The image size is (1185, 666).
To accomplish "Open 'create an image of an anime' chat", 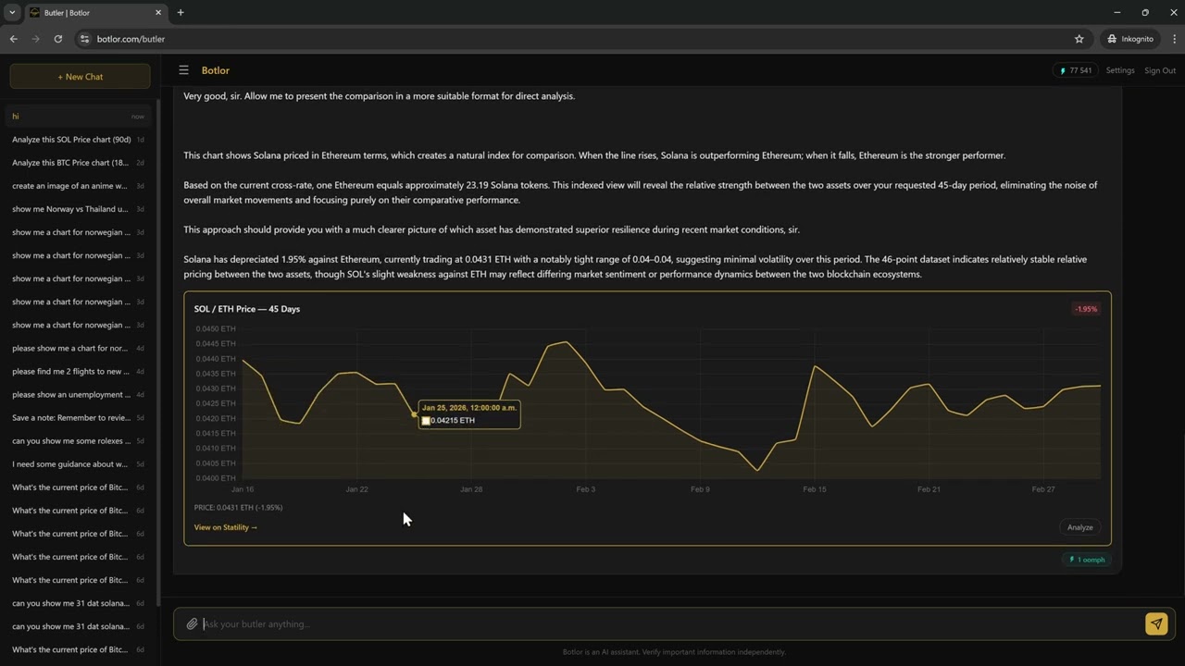I will tap(78, 186).
